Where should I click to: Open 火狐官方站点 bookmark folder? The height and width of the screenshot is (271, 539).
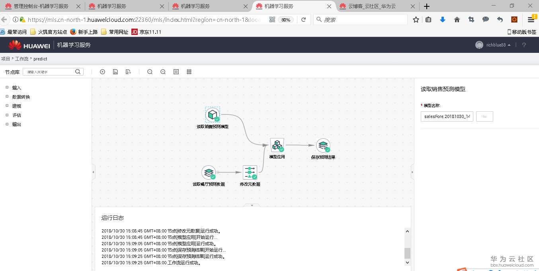49,32
